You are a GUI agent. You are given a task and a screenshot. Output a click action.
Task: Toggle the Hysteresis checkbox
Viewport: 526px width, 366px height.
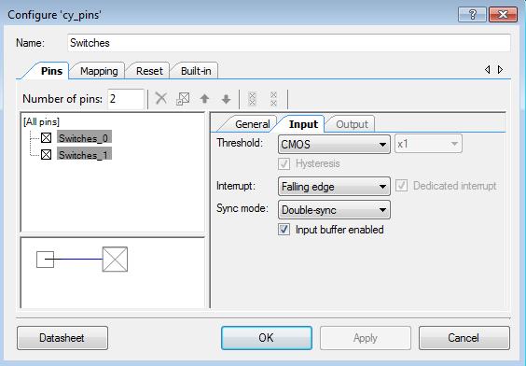point(284,164)
